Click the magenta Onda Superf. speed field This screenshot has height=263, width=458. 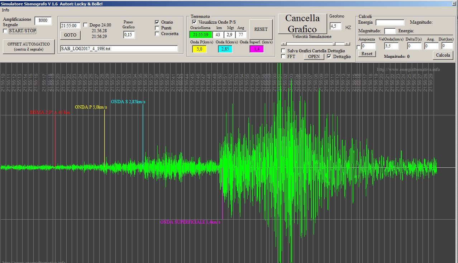tap(257, 49)
